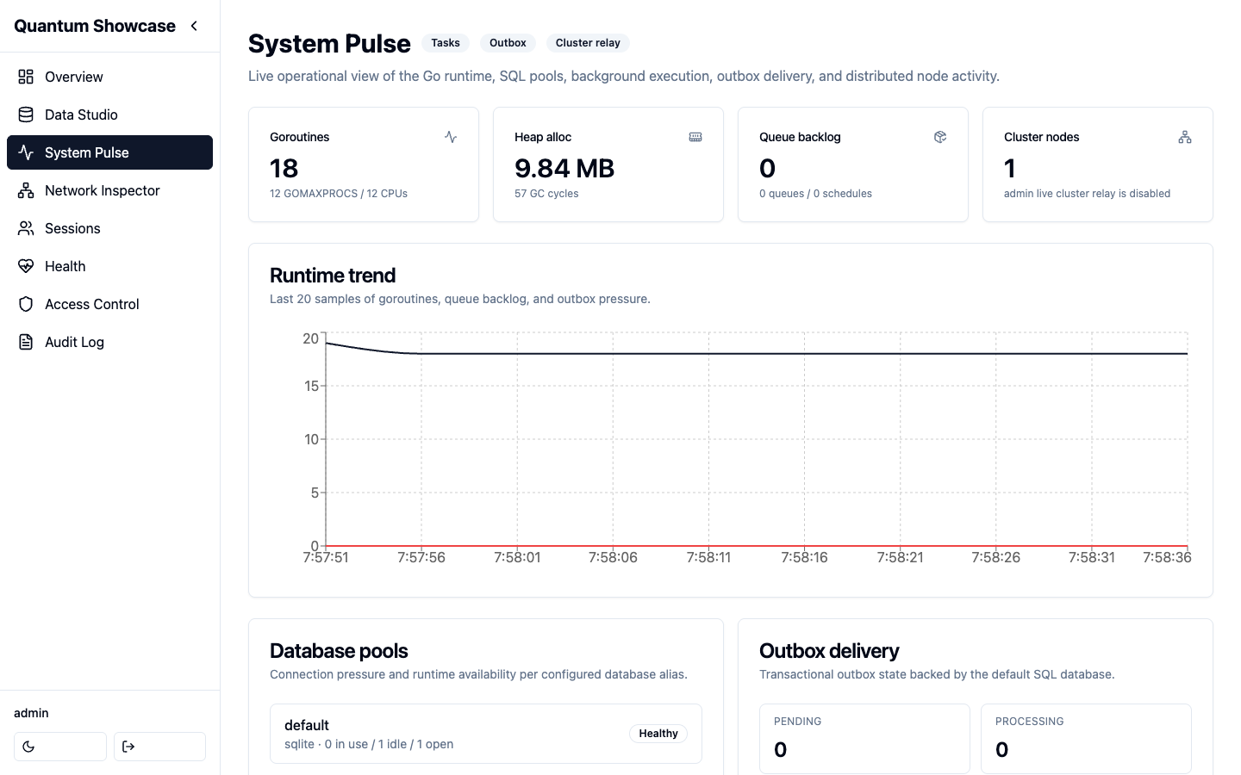Image resolution: width=1241 pixels, height=775 pixels.
Task: Click '57 GC cycles' text
Action: pyautogui.click(x=546, y=194)
